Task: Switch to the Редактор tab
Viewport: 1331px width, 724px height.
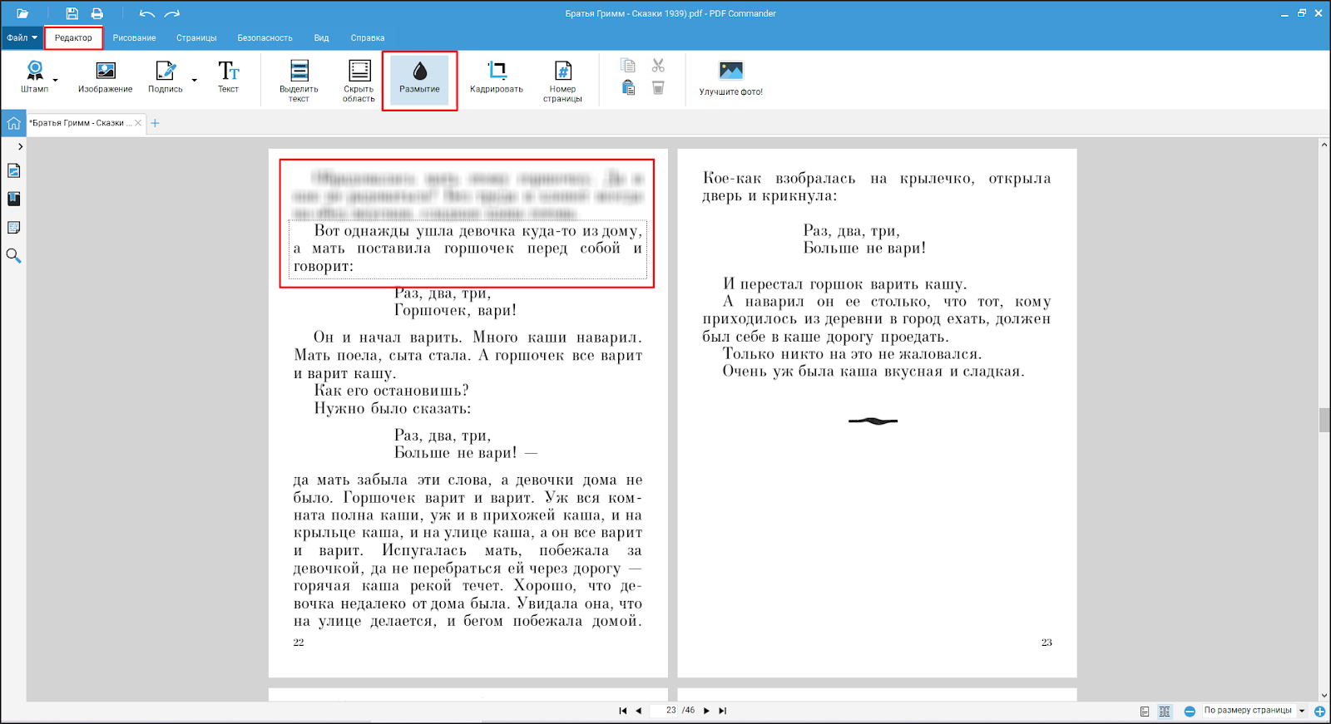Action: point(73,37)
